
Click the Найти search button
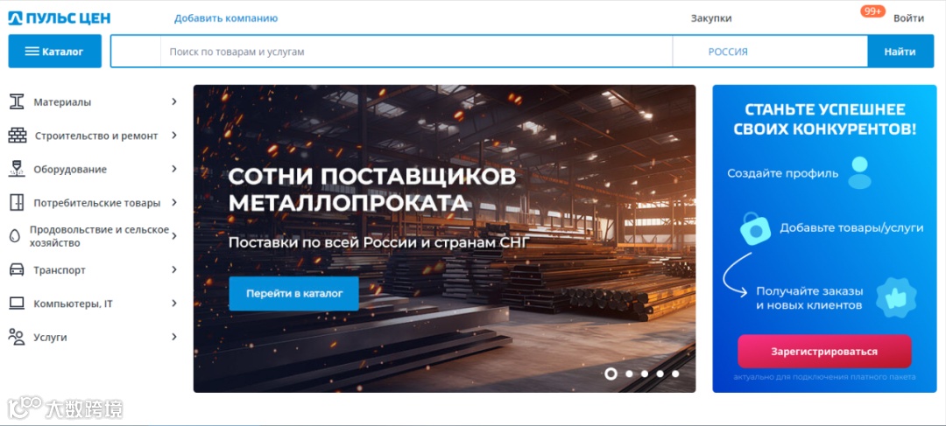click(900, 52)
